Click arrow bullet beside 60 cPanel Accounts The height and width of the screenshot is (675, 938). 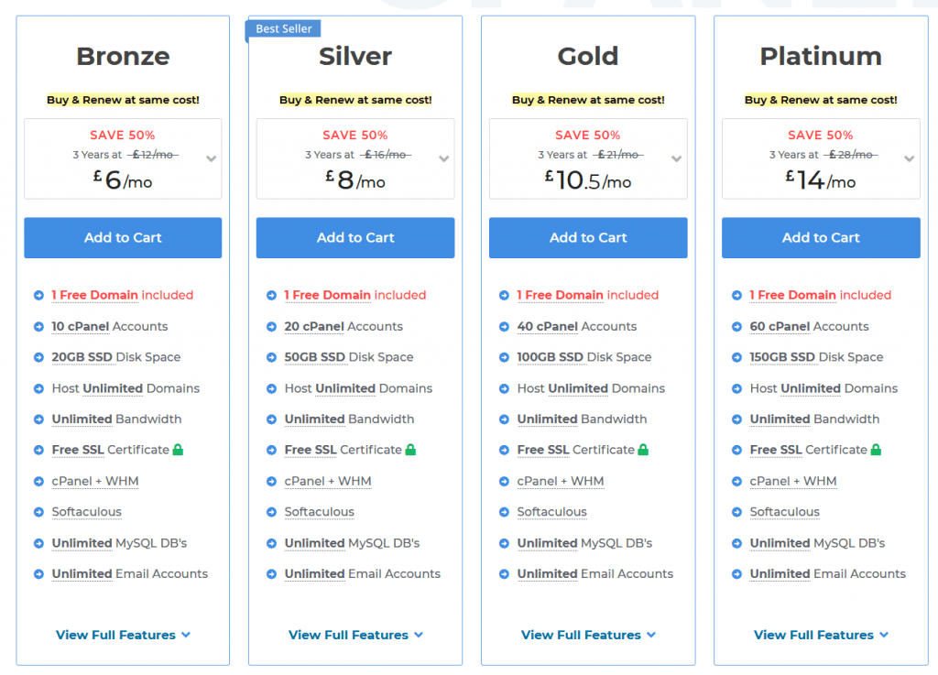(737, 326)
